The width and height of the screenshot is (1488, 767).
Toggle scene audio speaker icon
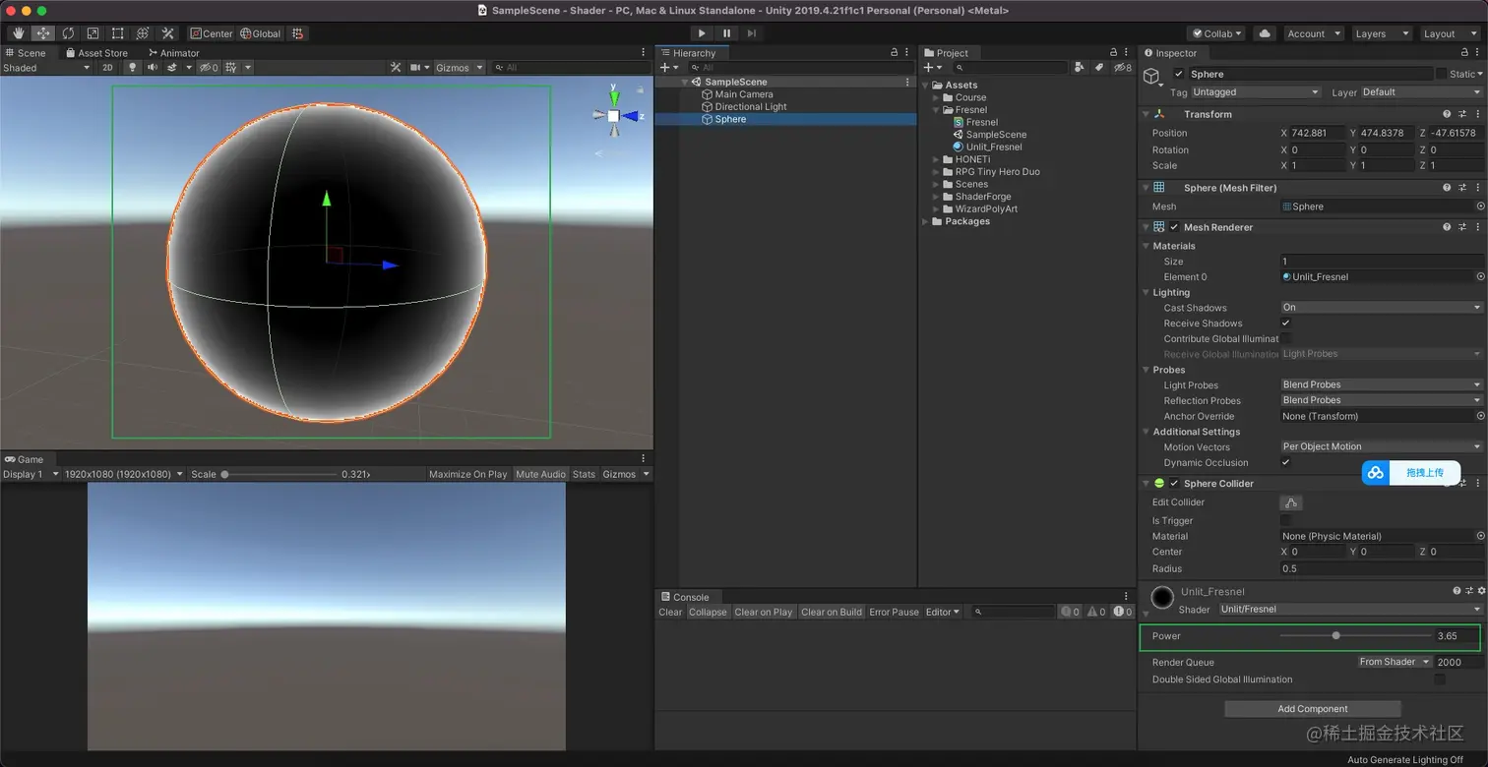click(x=153, y=68)
